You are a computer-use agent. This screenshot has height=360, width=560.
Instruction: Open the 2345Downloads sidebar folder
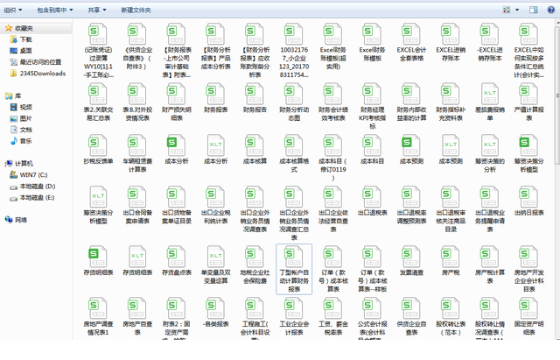pyautogui.click(x=38, y=74)
